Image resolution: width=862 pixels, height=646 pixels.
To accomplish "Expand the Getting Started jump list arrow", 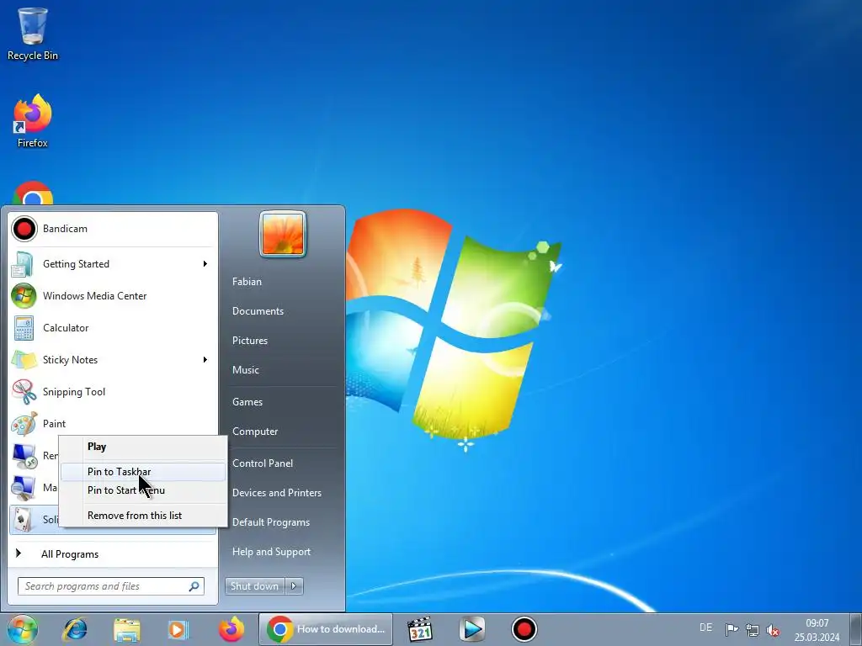I will [x=205, y=263].
